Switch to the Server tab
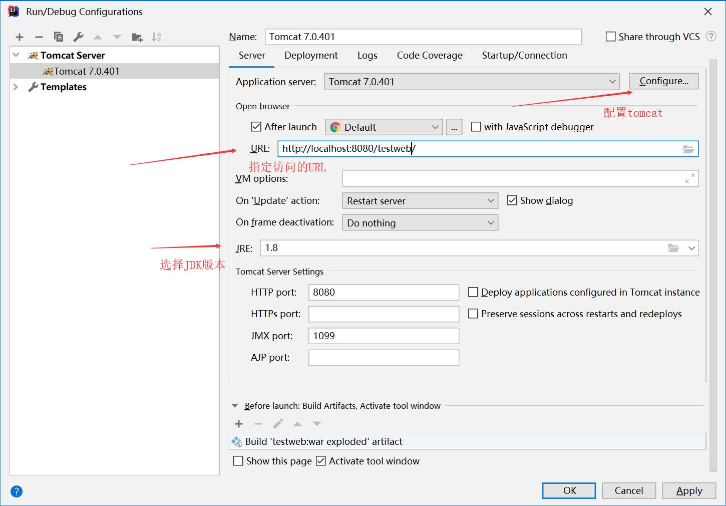This screenshot has width=726, height=506. [x=252, y=56]
